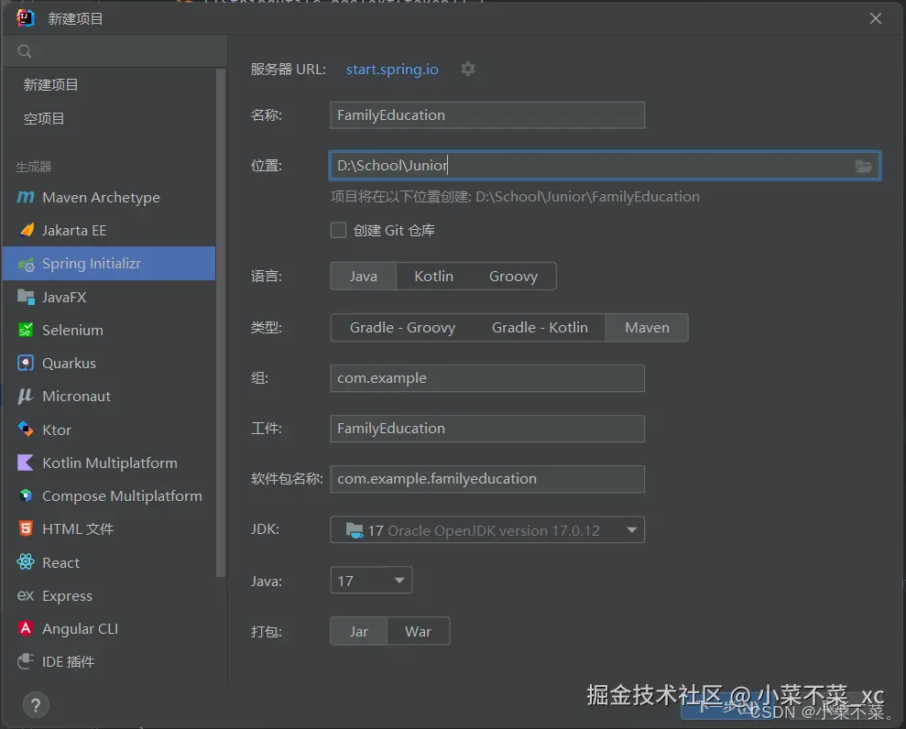
Task: Choose Gradle - Groovy build type
Action: (402, 328)
